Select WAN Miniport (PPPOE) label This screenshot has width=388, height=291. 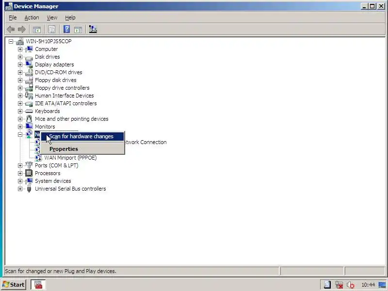click(x=70, y=158)
